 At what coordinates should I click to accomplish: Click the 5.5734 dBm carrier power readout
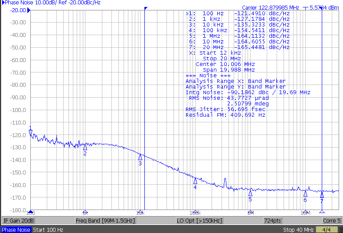pyautogui.click(x=324, y=8)
